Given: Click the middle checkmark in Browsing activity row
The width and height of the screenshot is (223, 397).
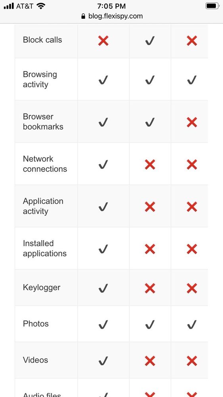Looking at the screenshot, I should 150,80.
